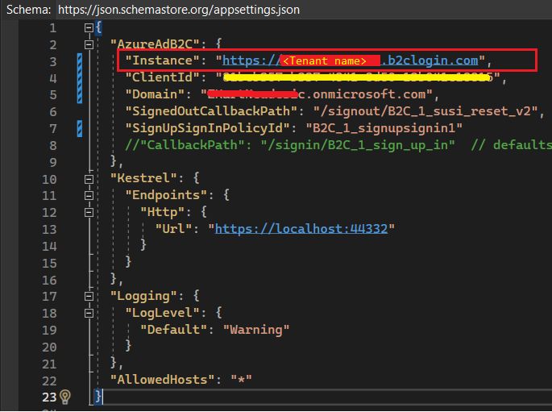552x412 pixels.
Task: Collapse the Endpoints section fold toggle
Action: tap(89, 196)
